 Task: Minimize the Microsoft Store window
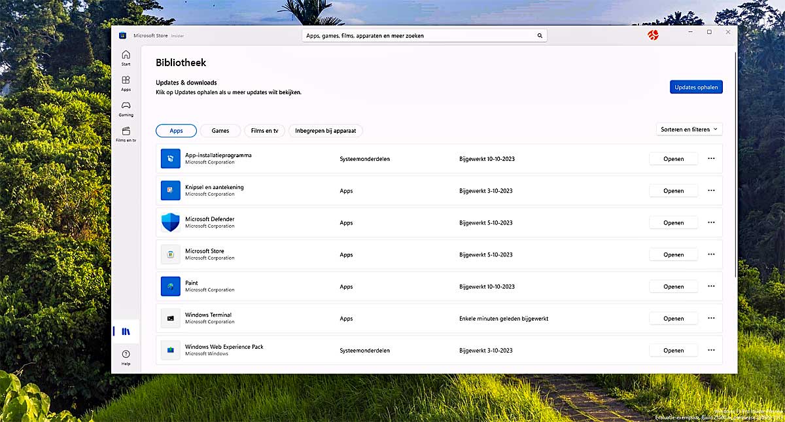coord(690,32)
